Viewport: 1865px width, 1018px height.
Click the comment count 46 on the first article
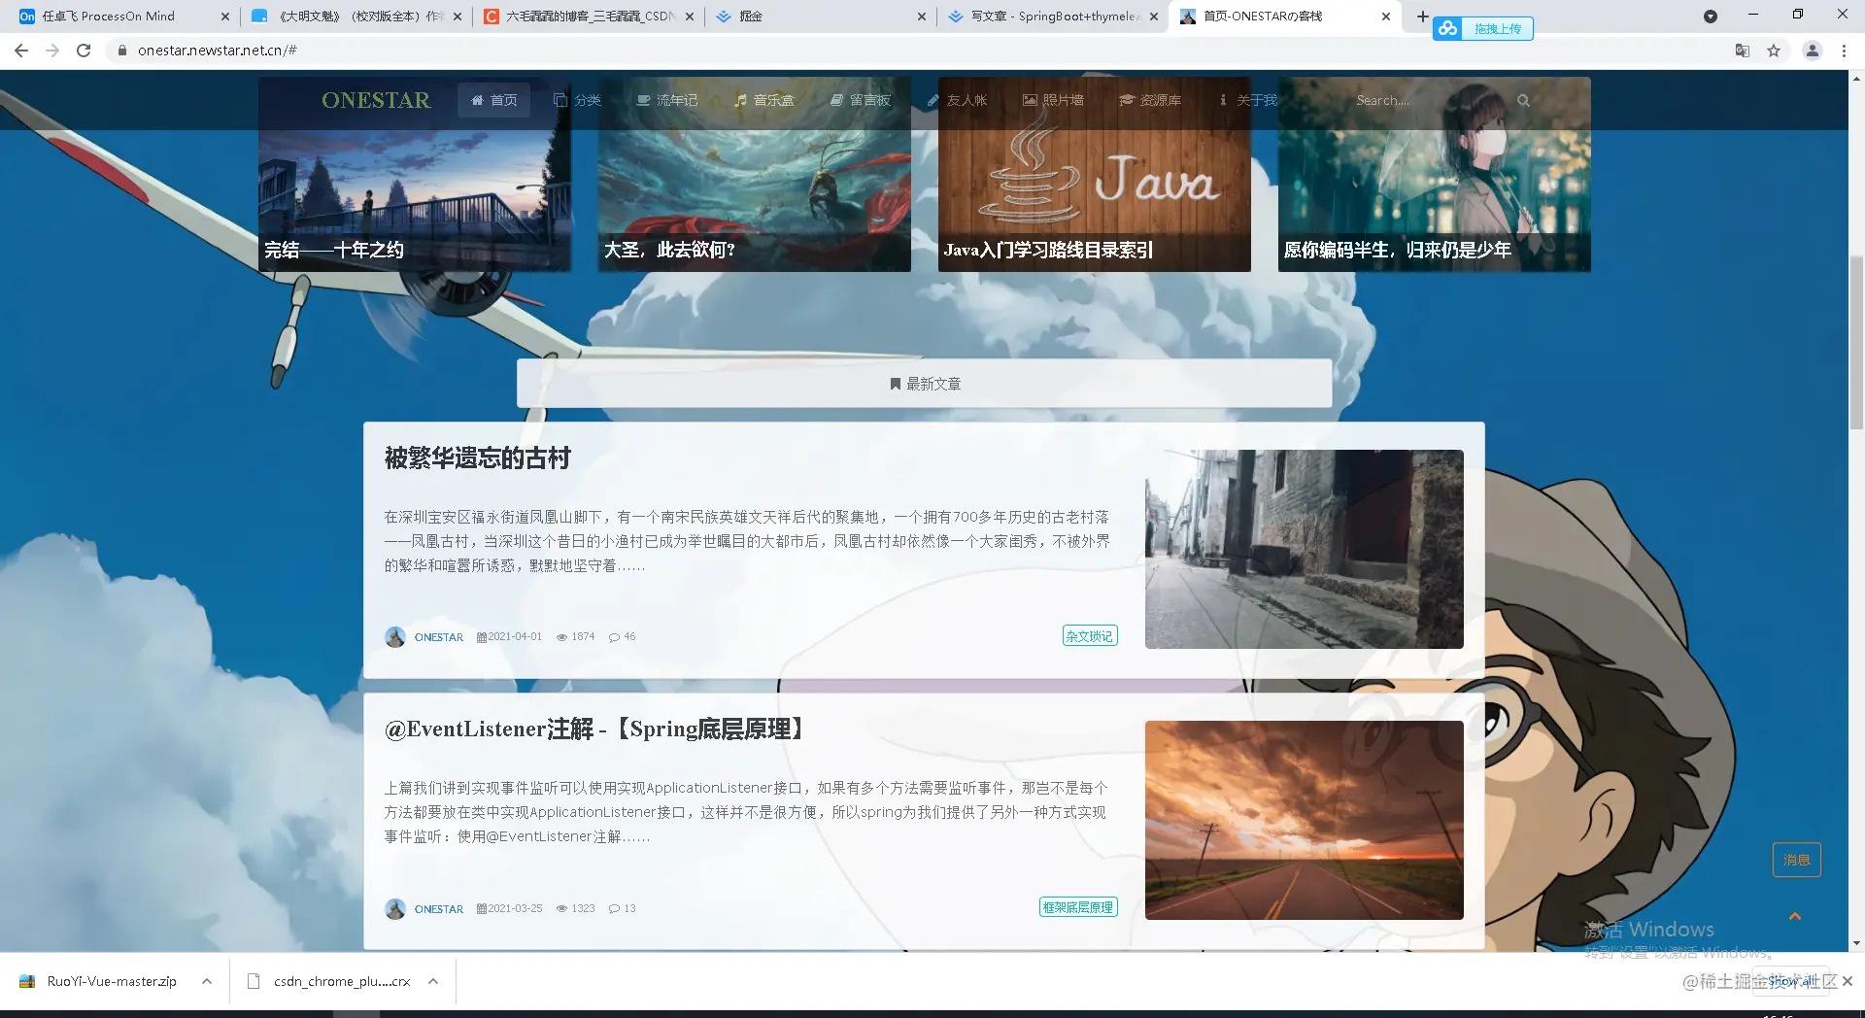click(x=623, y=637)
